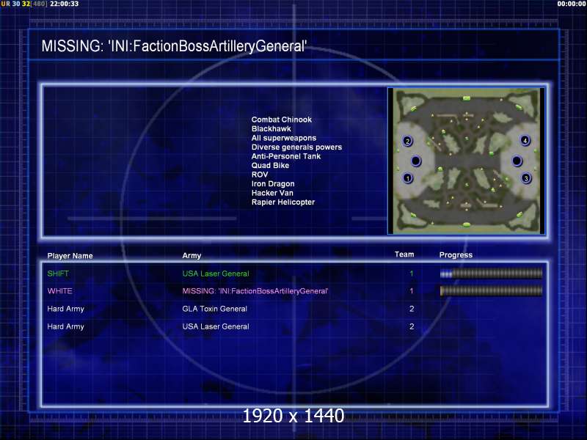Click SHIFT's army 'USA Laser General'
This screenshot has height=440, width=587.
point(216,274)
